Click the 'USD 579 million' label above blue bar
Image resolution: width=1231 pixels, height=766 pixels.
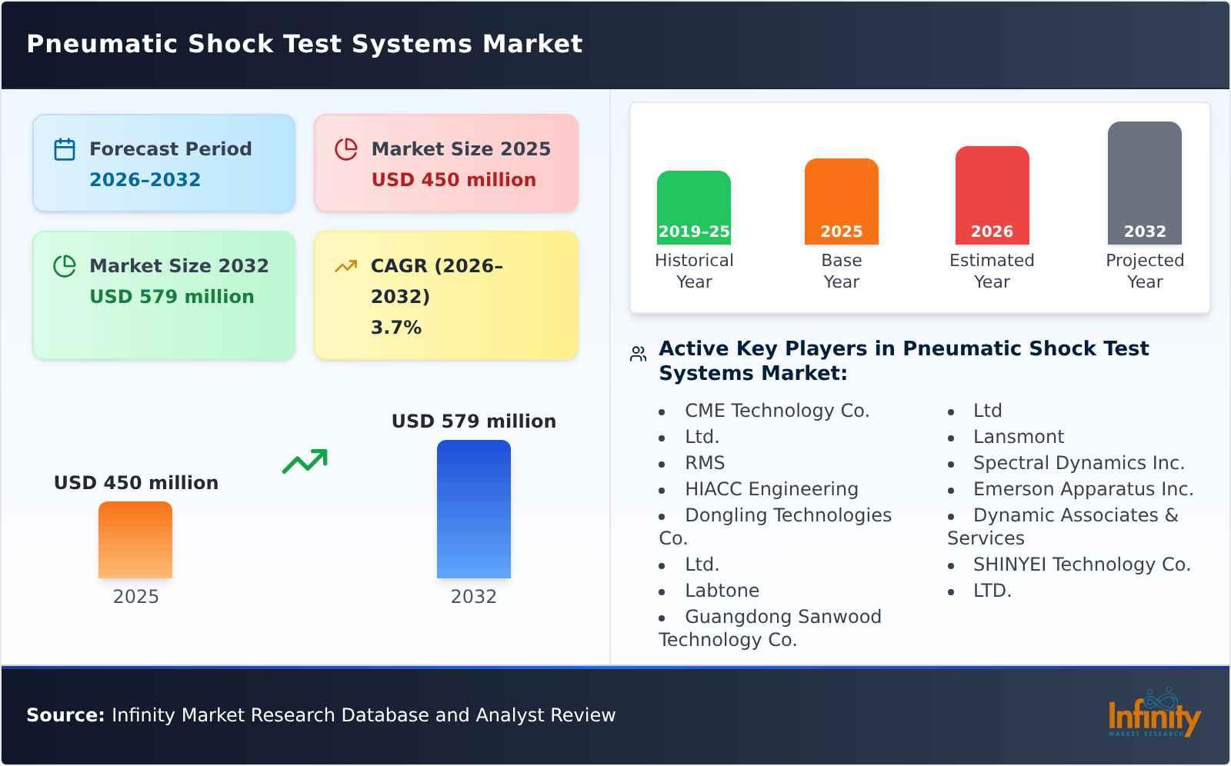pos(474,421)
